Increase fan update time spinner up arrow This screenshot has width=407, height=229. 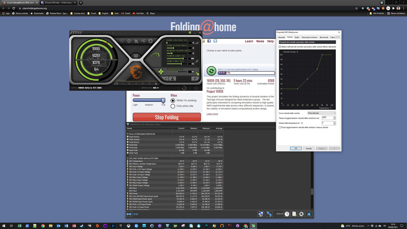pyautogui.click(x=335, y=117)
